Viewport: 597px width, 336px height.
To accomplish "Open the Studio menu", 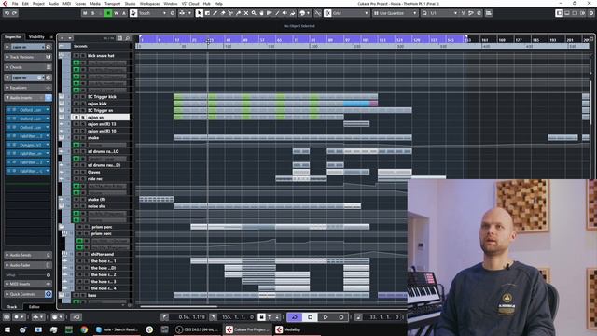I will click(130, 4).
